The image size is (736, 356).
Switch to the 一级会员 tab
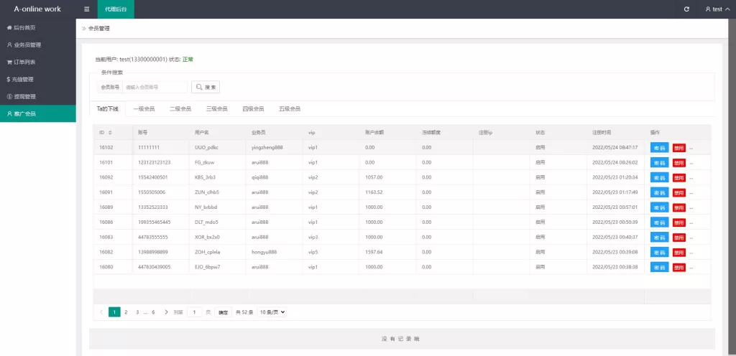(x=144, y=109)
